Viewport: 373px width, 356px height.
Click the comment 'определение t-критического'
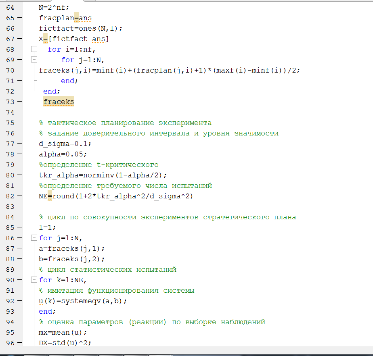101,164
